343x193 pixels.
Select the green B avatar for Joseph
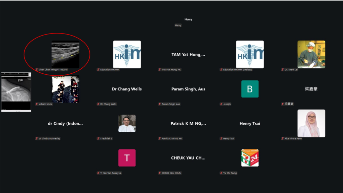pos(250,89)
